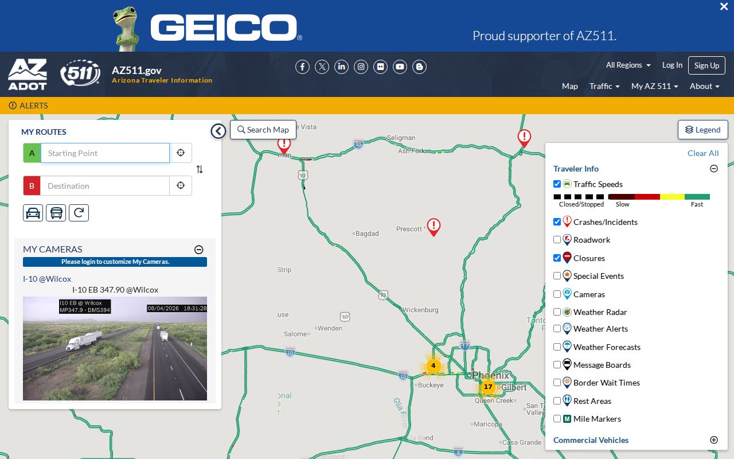Collapse the My Cameras section

pyautogui.click(x=199, y=250)
